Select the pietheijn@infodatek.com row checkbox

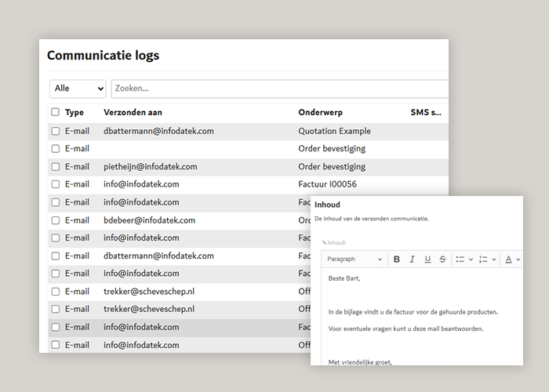pos(56,166)
